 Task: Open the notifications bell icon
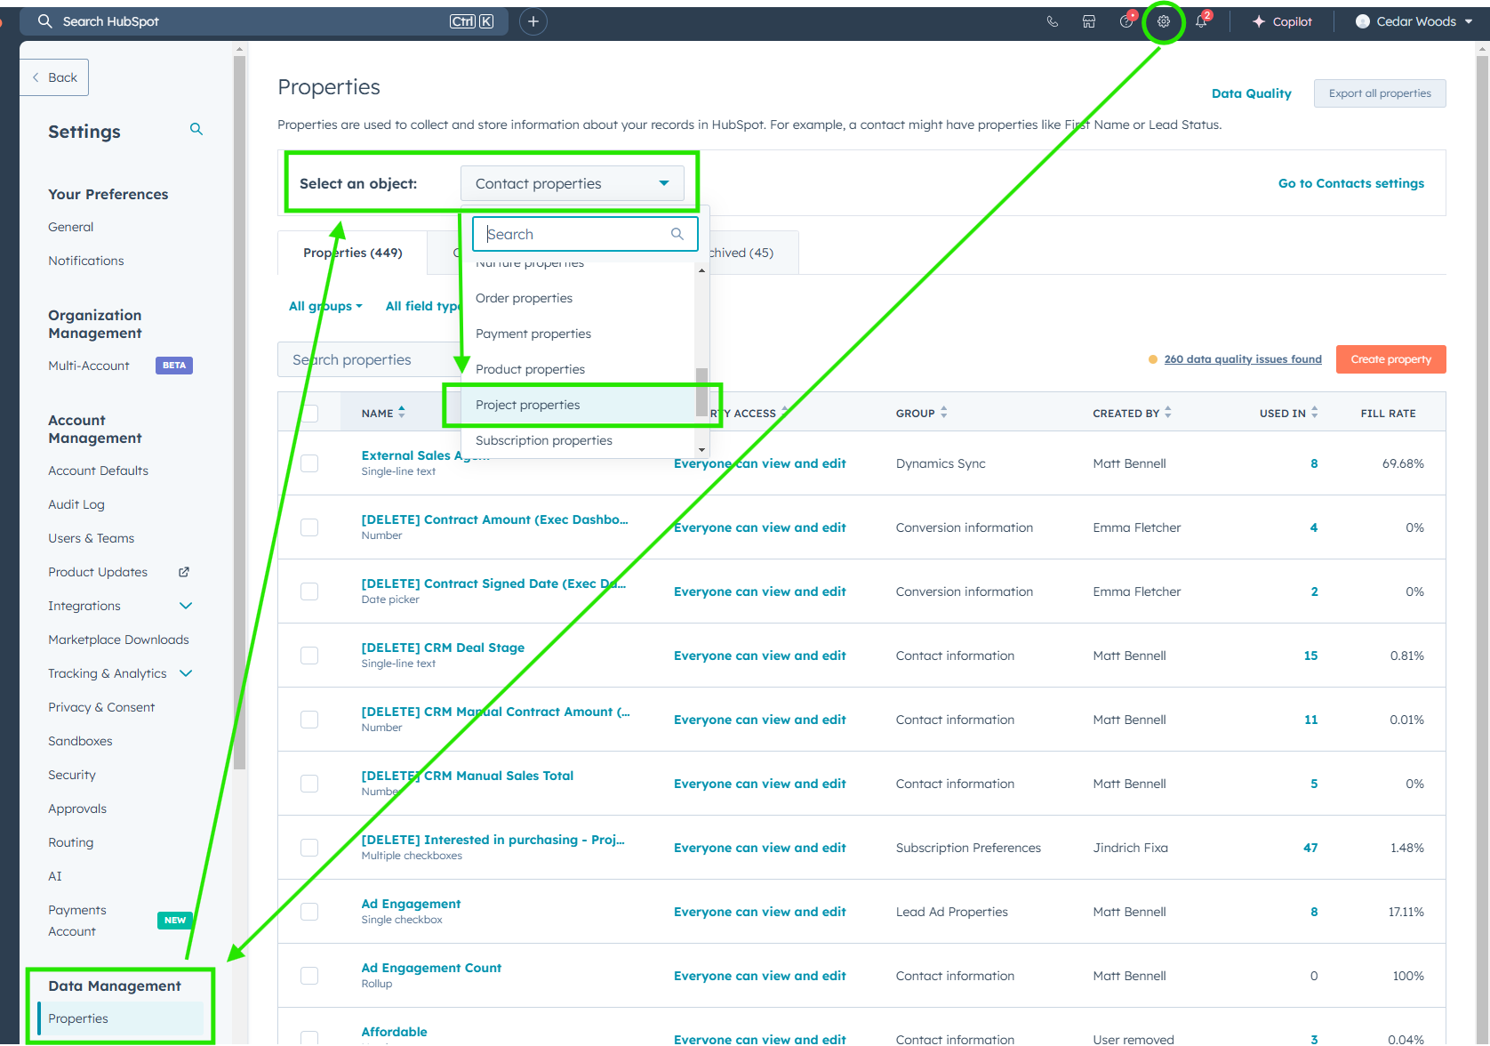1202,21
